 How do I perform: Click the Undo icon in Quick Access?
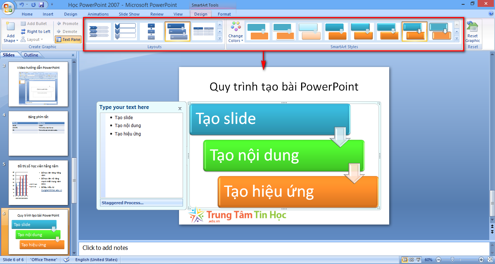point(21,5)
